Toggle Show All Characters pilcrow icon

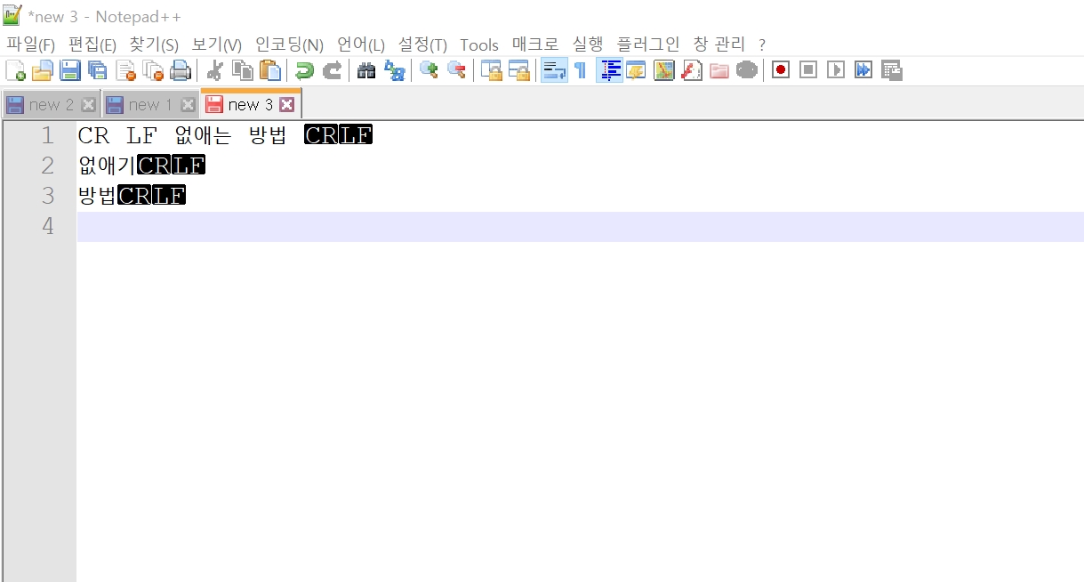(x=581, y=70)
